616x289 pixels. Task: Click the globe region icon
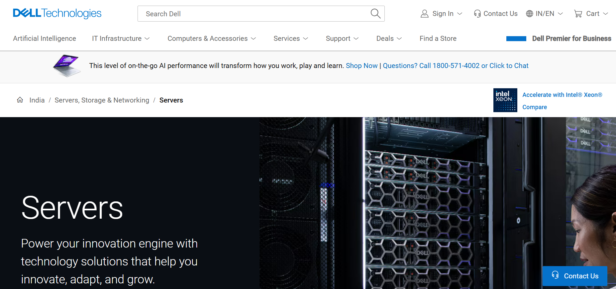(530, 14)
